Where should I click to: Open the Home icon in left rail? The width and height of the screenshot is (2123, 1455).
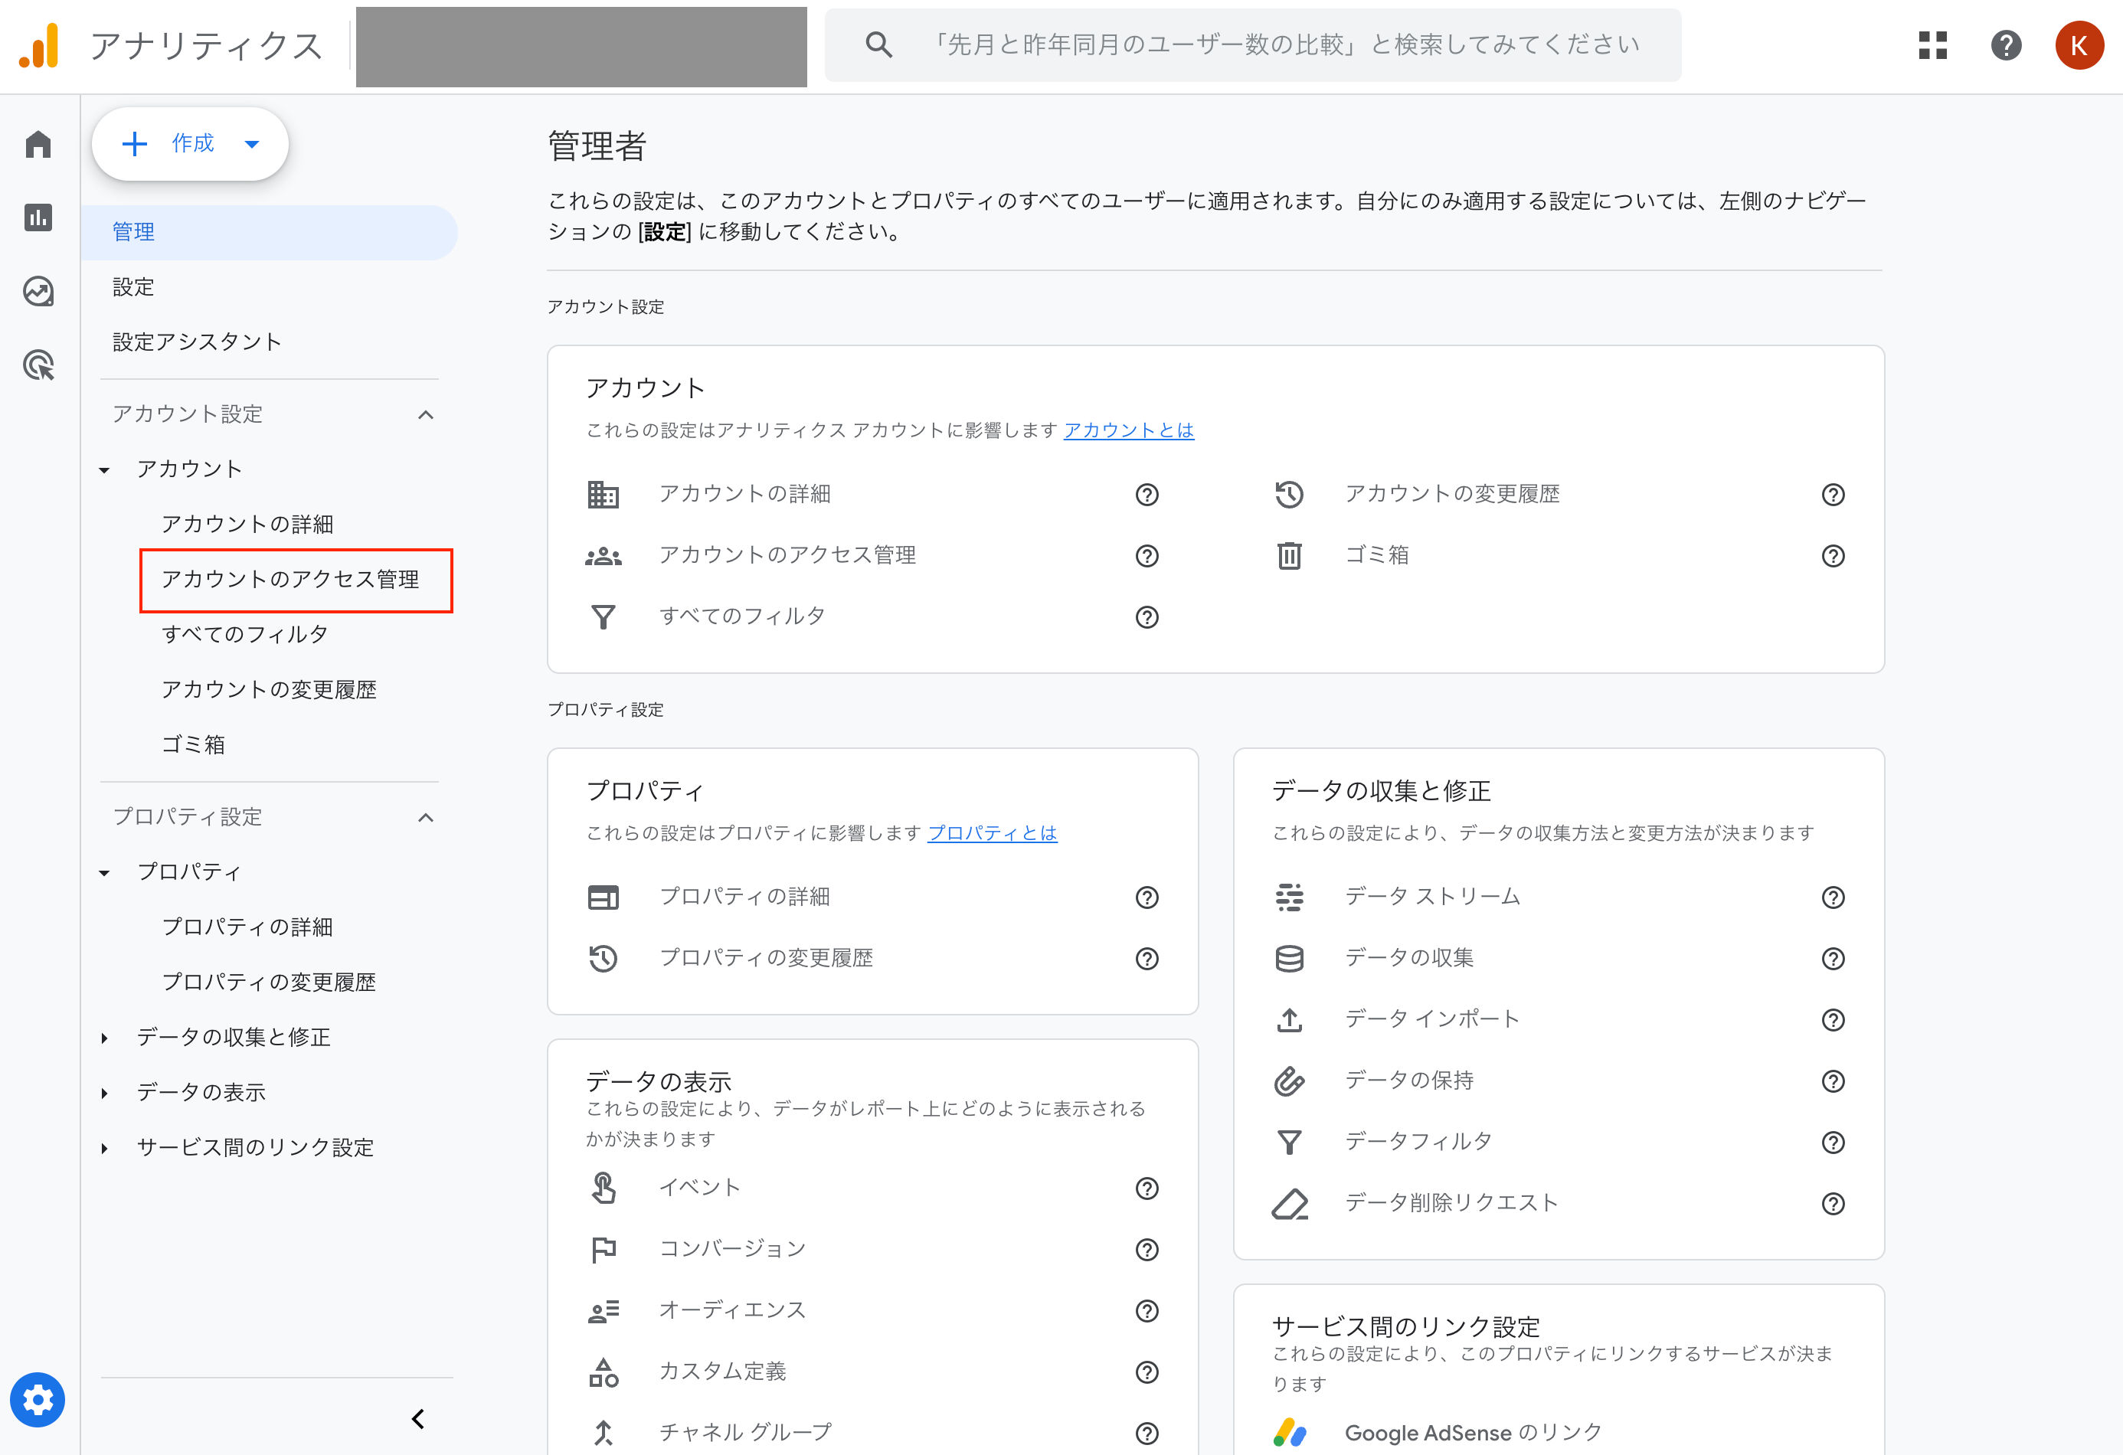(x=38, y=143)
